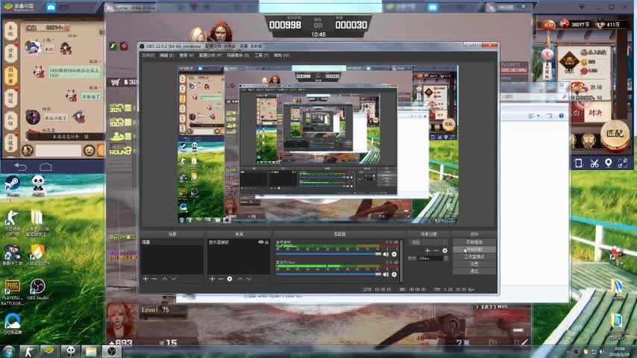Click the mixer panel vertical scrollbar

click(x=401, y=260)
